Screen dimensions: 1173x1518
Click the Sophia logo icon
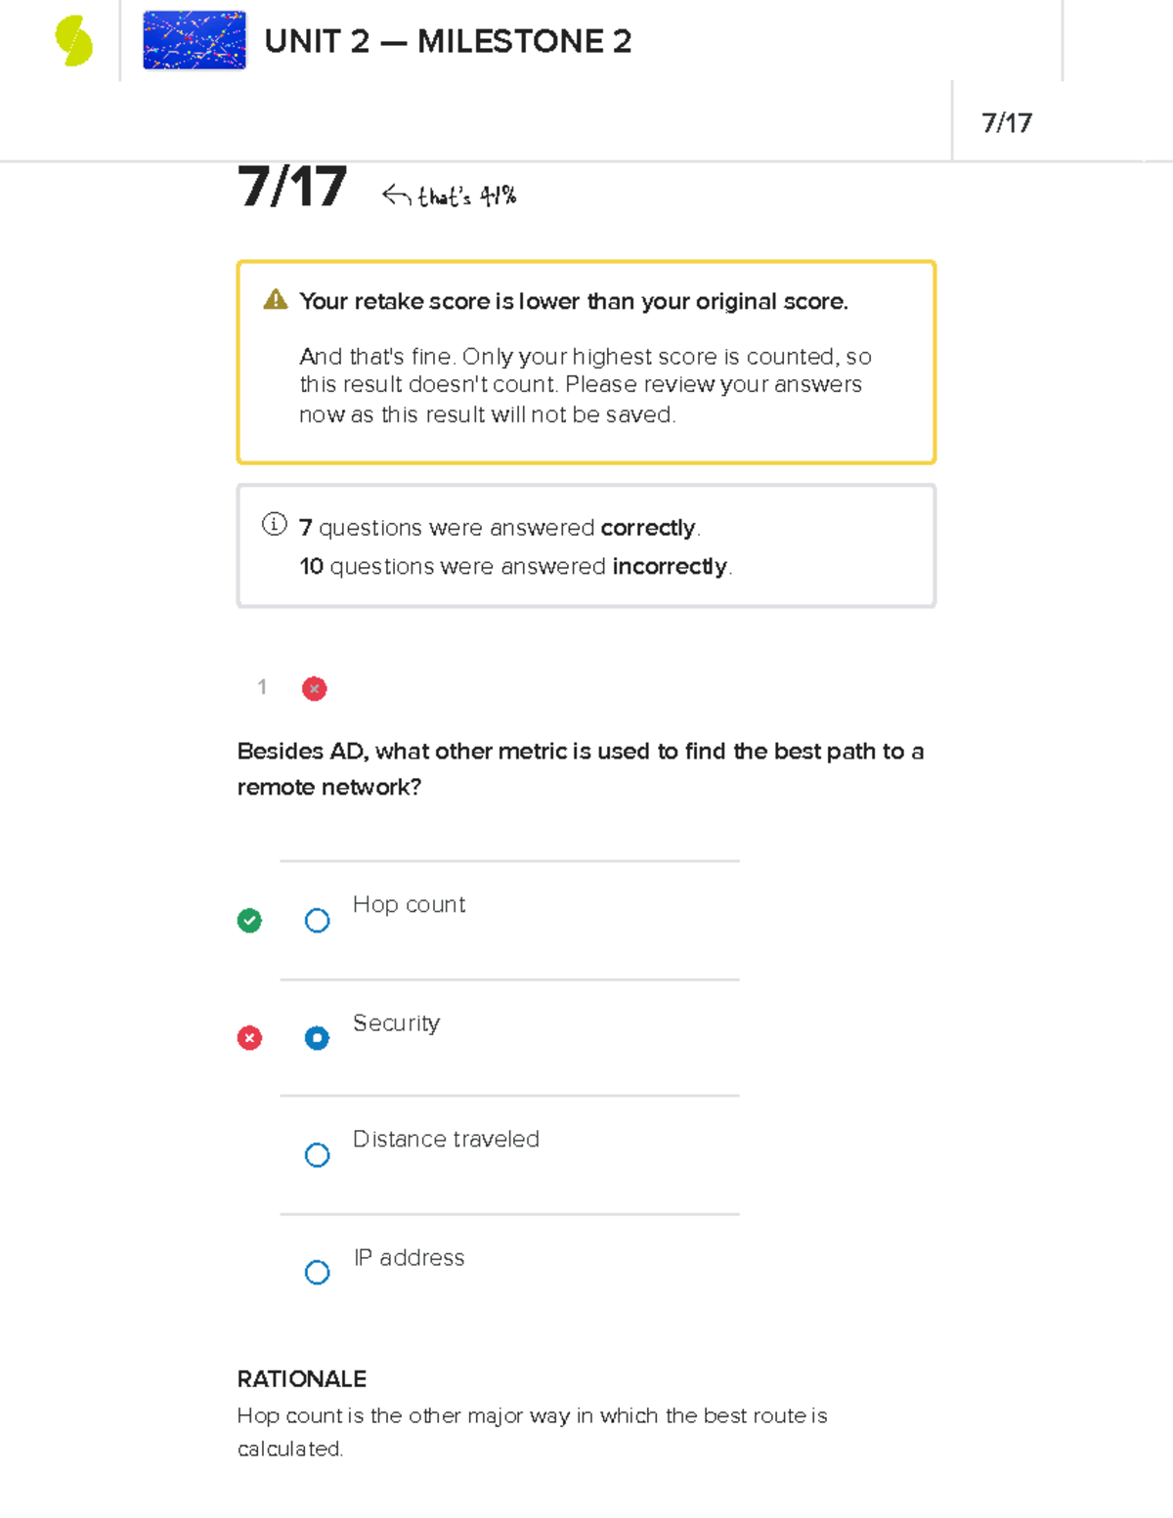[72, 41]
